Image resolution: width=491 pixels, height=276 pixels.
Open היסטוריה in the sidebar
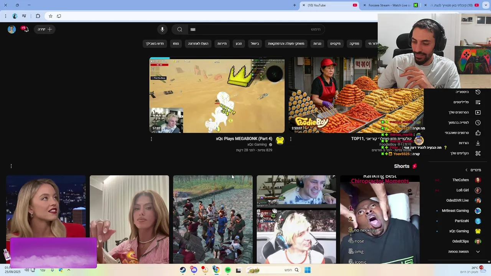coord(468,92)
